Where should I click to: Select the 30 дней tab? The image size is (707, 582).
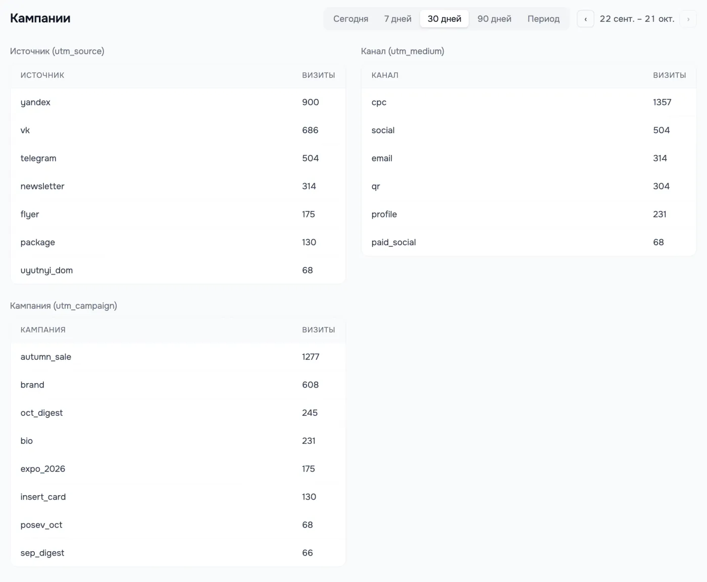pyautogui.click(x=444, y=19)
